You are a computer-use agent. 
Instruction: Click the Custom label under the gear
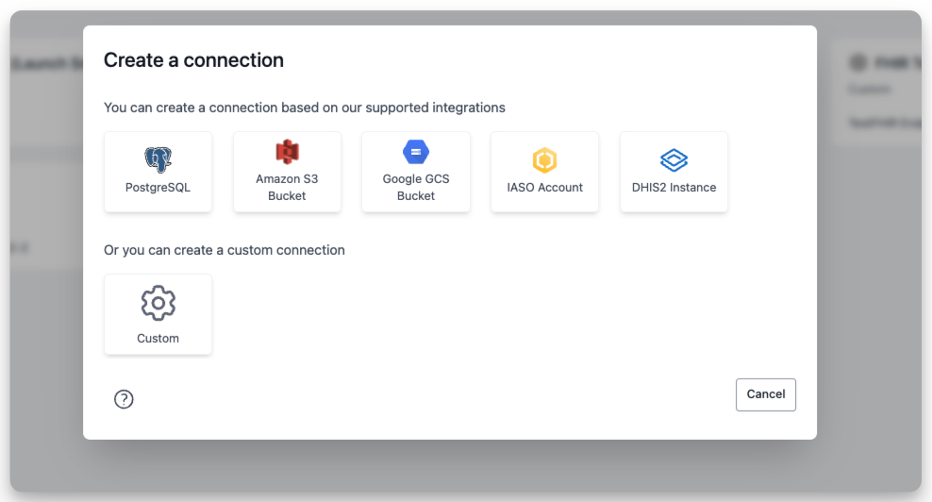(158, 339)
